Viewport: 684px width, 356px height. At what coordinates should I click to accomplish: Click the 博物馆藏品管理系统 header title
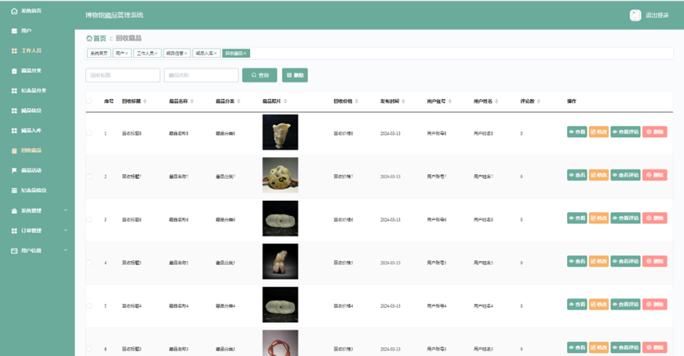point(115,15)
